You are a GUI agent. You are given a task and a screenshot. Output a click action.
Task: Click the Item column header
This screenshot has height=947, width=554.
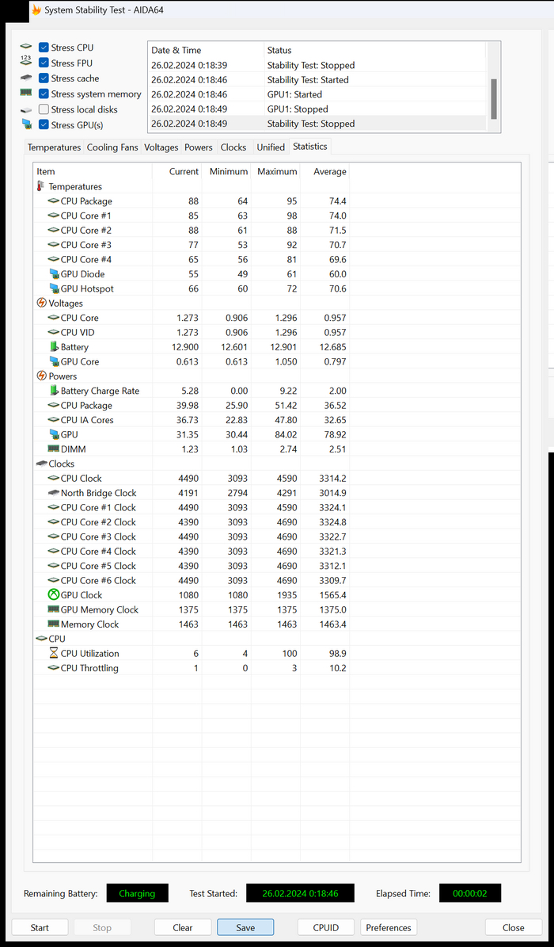tap(93, 171)
